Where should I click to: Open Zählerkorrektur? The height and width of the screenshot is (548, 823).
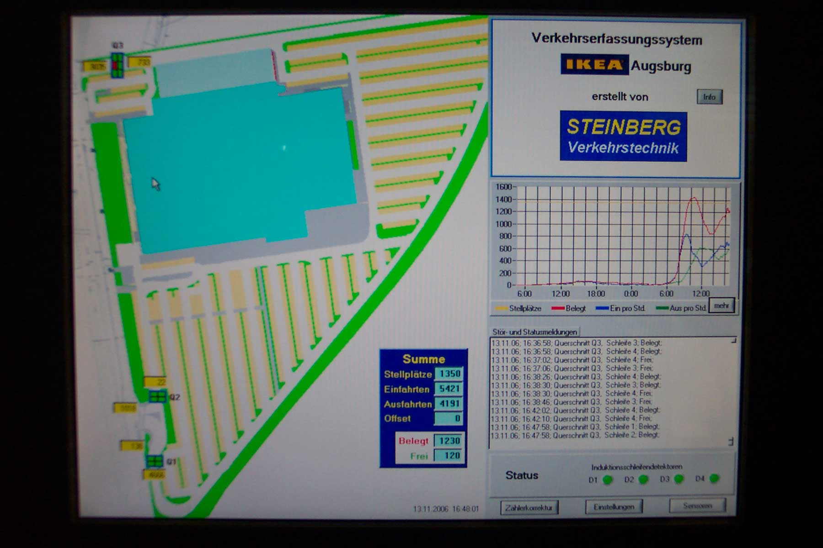click(x=529, y=508)
